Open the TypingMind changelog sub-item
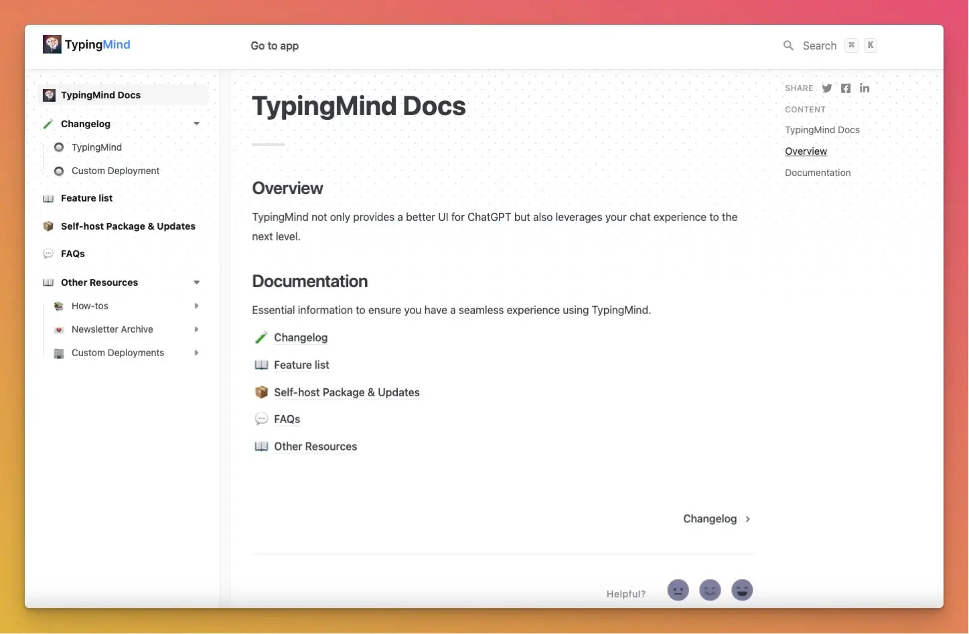The height and width of the screenshot is (634, 969). point(96,147)
